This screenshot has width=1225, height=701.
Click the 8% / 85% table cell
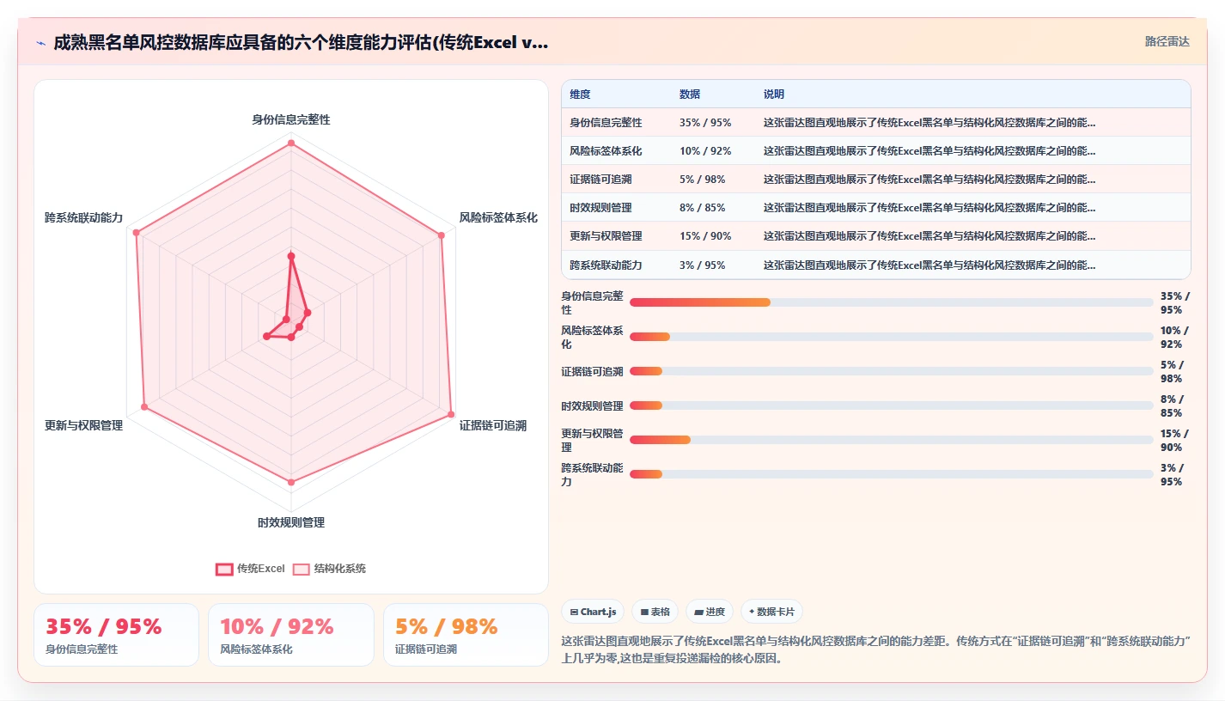click(702, 208)
